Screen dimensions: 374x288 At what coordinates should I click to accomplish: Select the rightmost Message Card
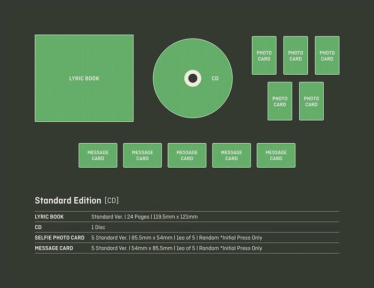coord(276,155)
